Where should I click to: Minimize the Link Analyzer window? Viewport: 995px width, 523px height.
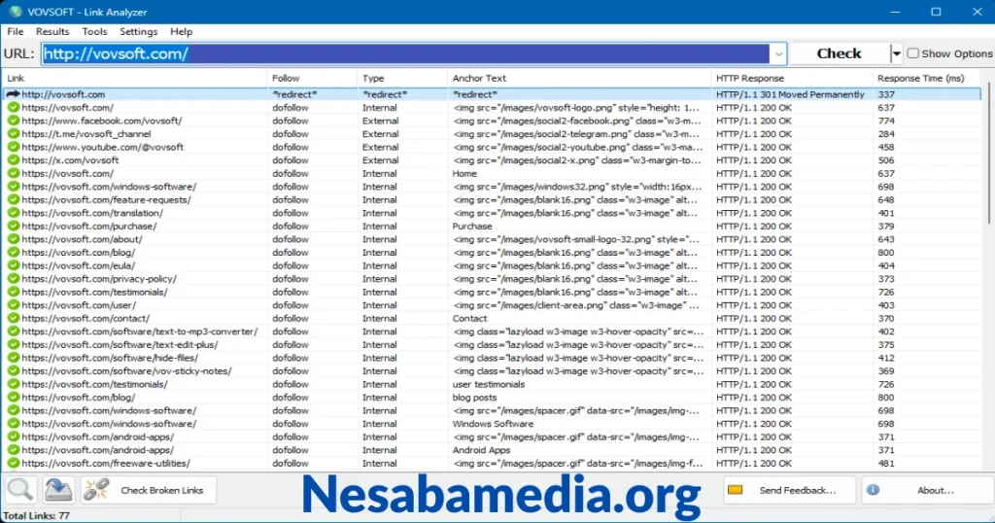(895, 12)
